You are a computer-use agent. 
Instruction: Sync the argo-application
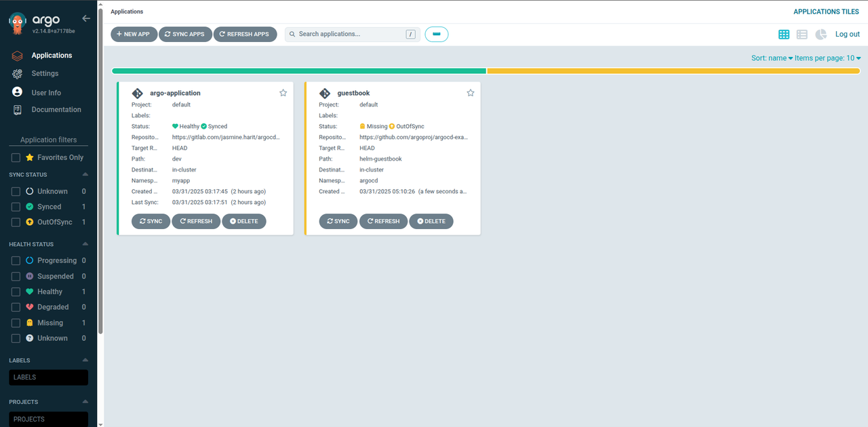click(151, 221)
